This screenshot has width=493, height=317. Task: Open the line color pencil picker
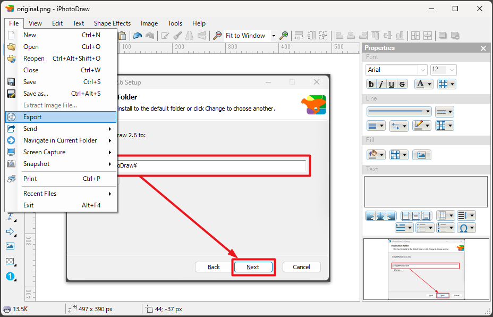[x=422, y=126]
